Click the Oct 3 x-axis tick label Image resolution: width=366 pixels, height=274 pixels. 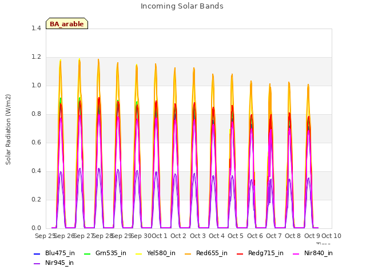198,236
